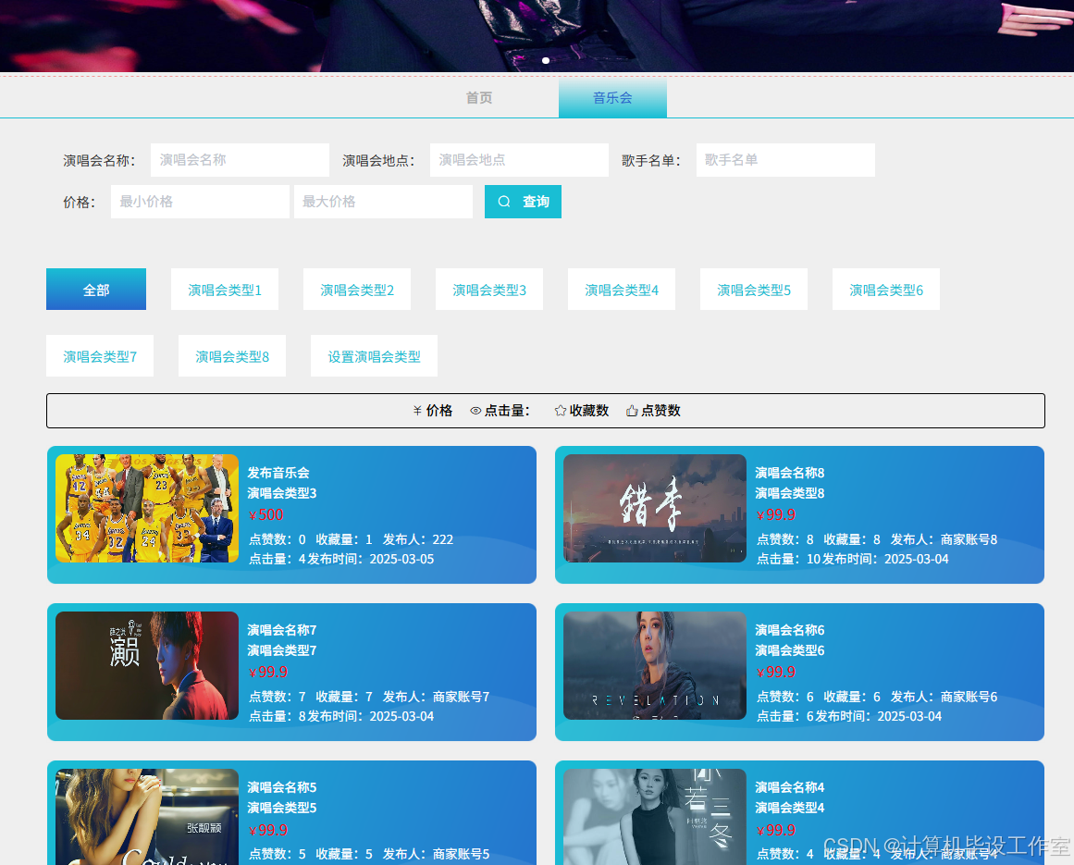The height and width of the screenshot is (865, 1074).
Task: Filter by 演唱会类型5
Action: [753, 289]
